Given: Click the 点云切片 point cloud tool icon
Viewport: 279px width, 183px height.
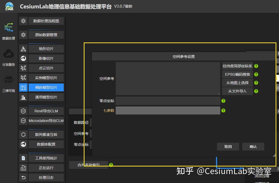Looking at the screenshot, I should [23, 68].
